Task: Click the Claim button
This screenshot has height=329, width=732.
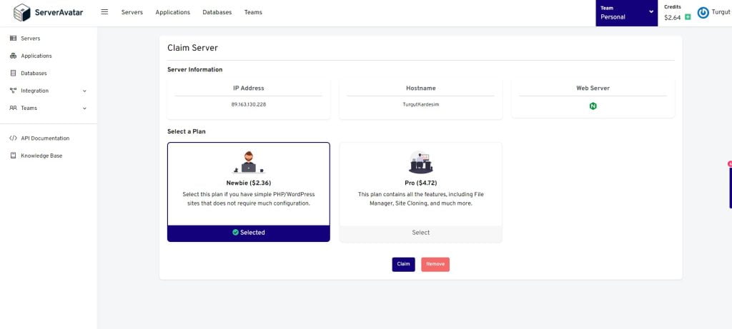Action: coord(403,264)
